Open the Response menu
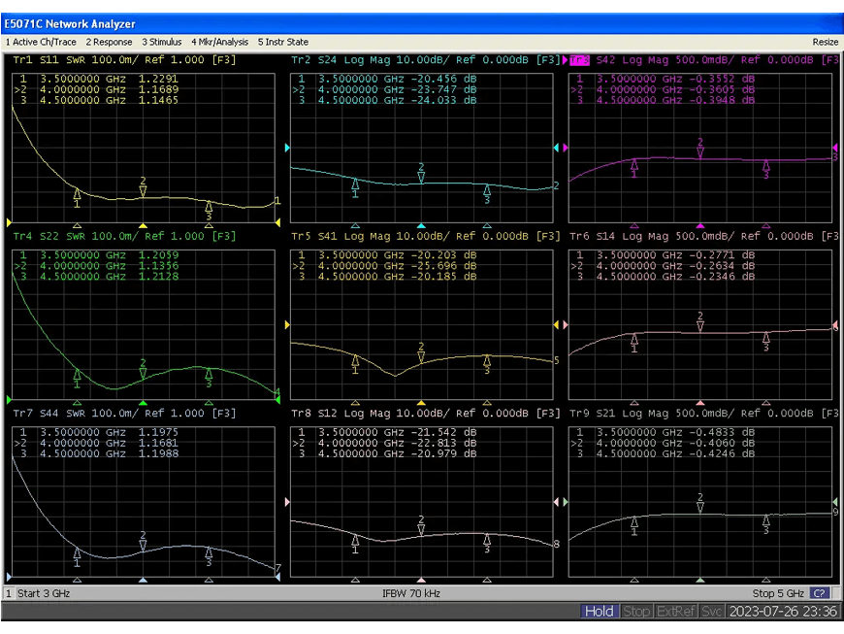844x634 pixels. pos(109,42)
